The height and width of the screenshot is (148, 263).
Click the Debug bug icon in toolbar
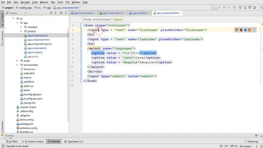(224, 7)
